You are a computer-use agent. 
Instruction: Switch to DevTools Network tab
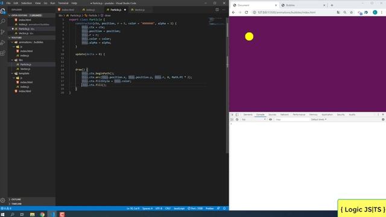[x=284, y=115]
